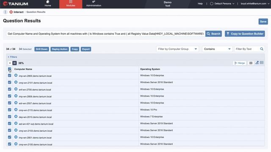The height and width of the screenshot is (152, 271).
Task: Click the Save button
Action: point(263,22)
